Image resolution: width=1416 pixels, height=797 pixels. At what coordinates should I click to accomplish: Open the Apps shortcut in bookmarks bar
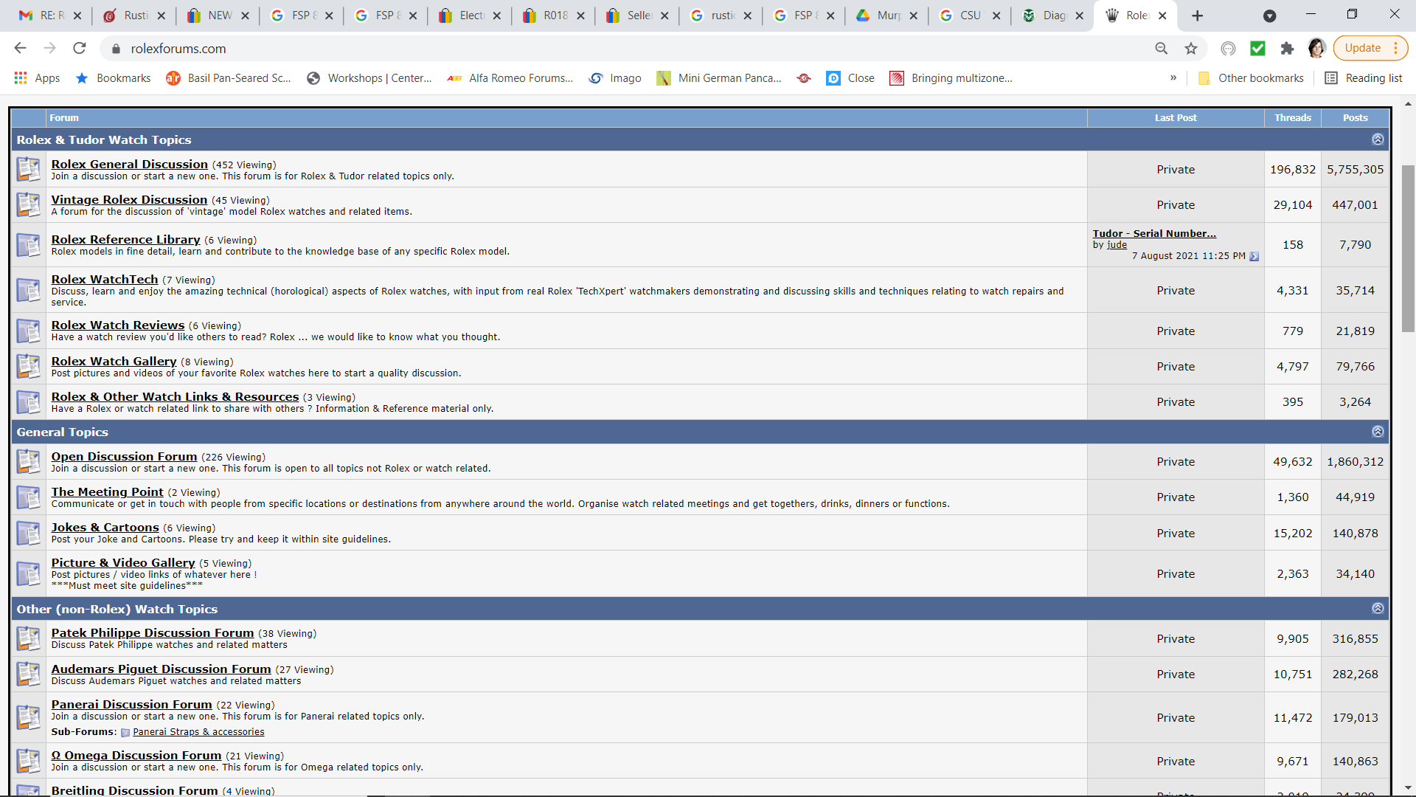tap(37, 78)
